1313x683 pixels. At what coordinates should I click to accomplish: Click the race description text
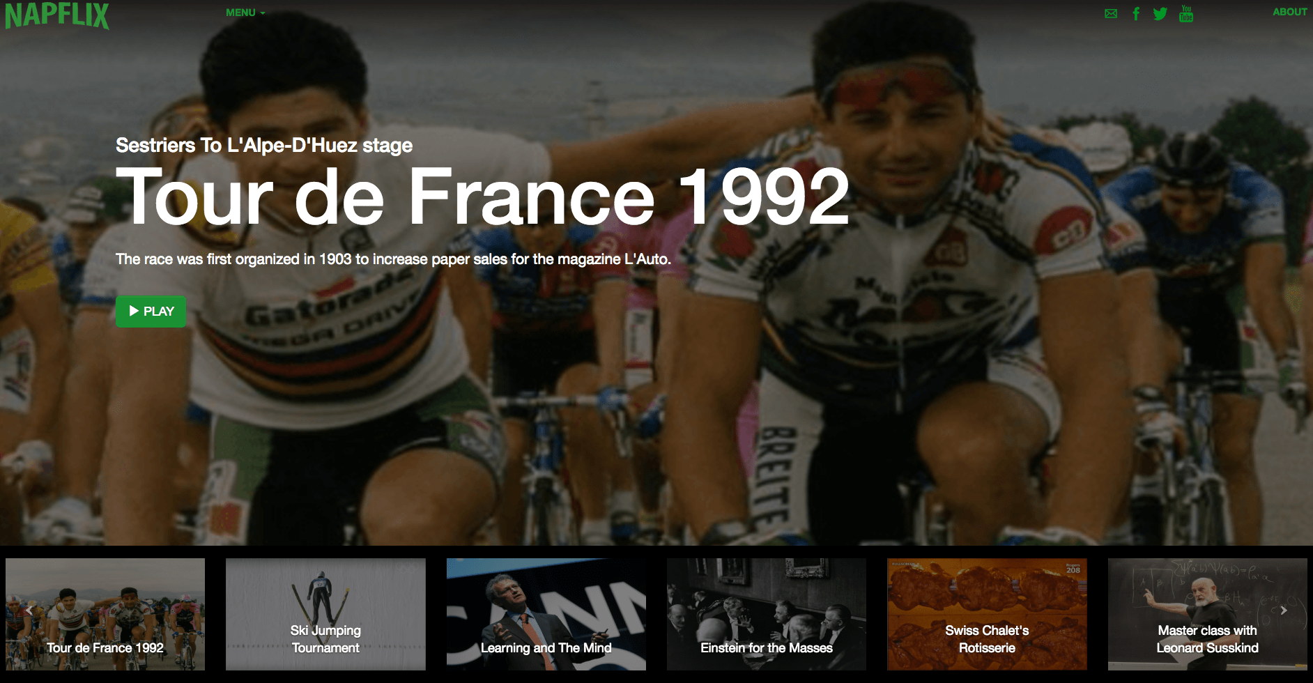pos(393,259)
